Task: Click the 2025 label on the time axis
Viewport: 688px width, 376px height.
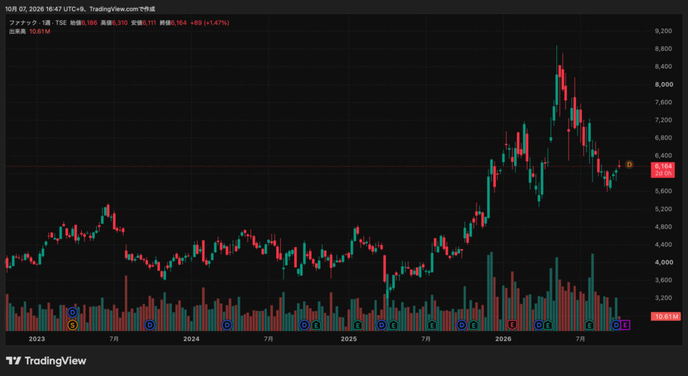Action: point(349,339)
